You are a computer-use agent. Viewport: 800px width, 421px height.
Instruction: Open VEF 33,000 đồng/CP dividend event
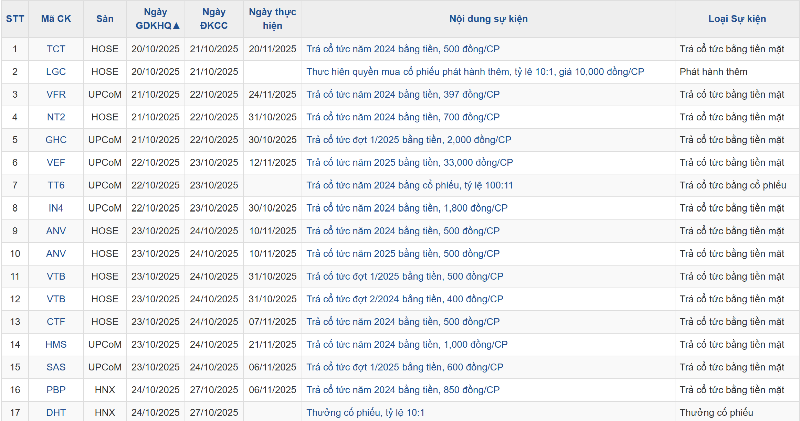410,162
